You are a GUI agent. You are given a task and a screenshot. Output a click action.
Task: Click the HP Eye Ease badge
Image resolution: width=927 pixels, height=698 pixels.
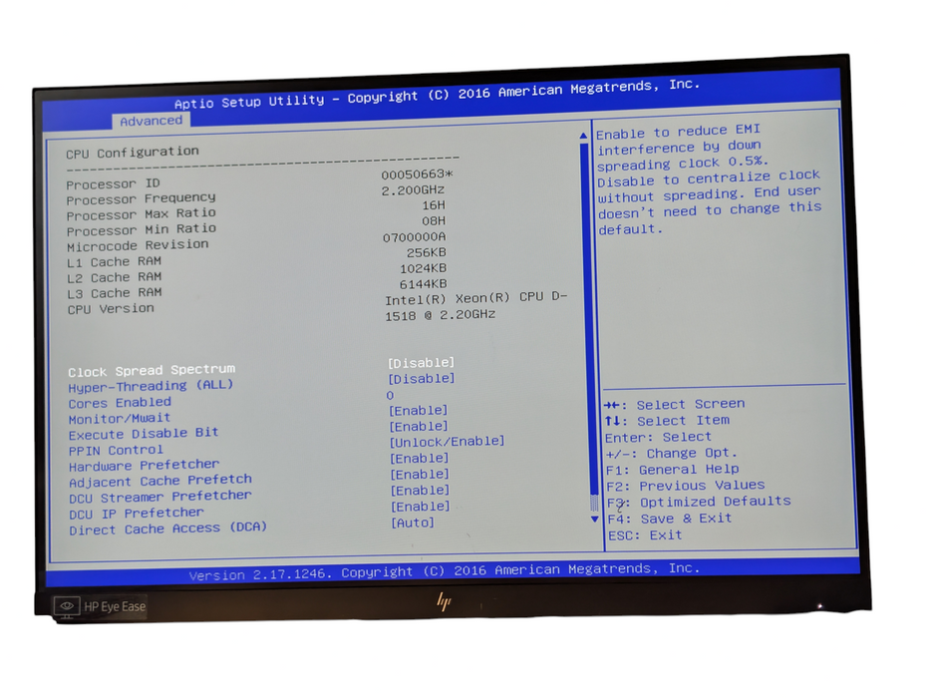tap(100, 606)
